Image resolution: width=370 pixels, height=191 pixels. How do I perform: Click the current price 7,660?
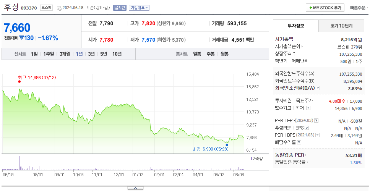17,28
